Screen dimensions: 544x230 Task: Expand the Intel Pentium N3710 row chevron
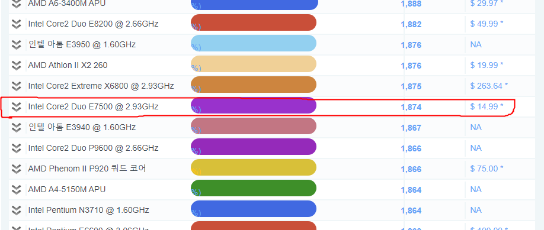(17, 210)
